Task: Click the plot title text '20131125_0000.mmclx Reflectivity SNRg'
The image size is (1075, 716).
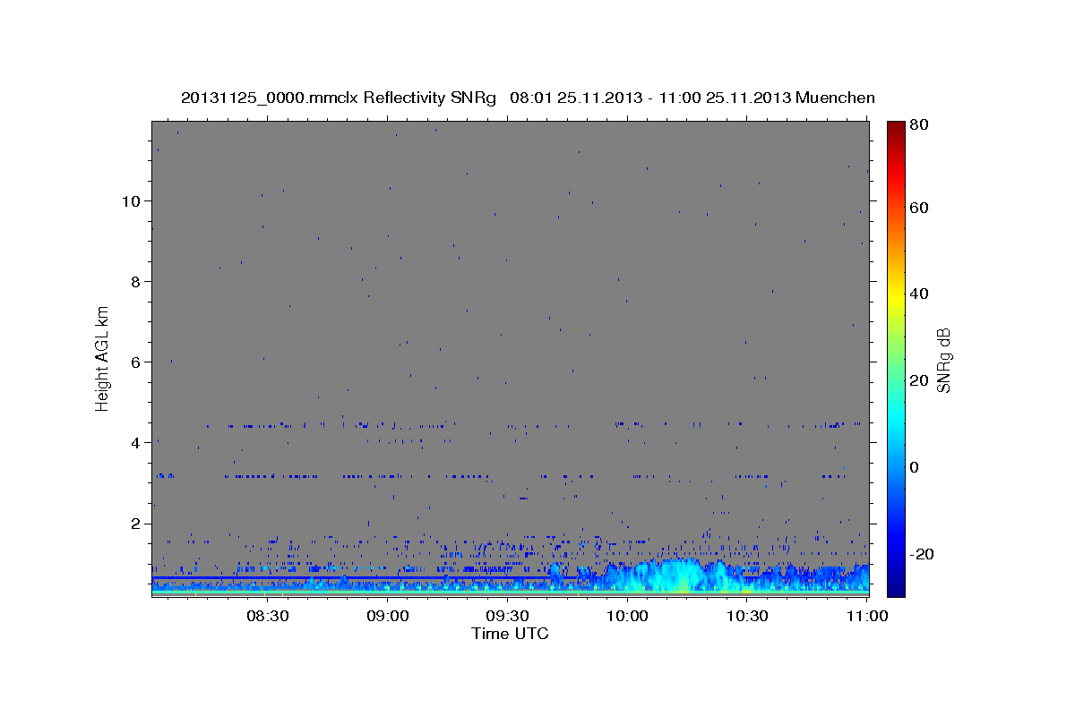Action: click(x=339, y=98)
